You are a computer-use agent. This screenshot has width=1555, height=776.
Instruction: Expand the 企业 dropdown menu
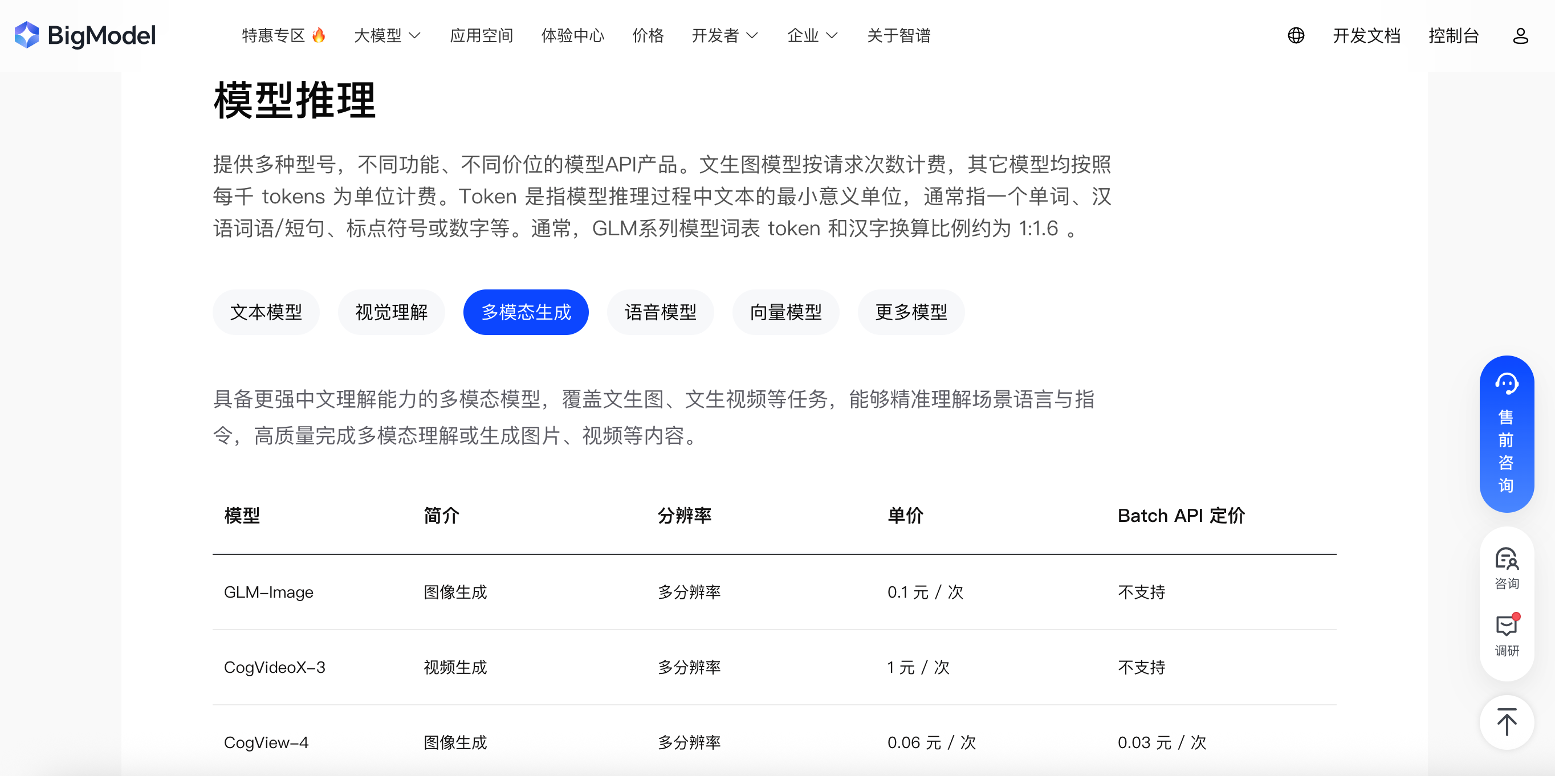[x=812, y=35]
